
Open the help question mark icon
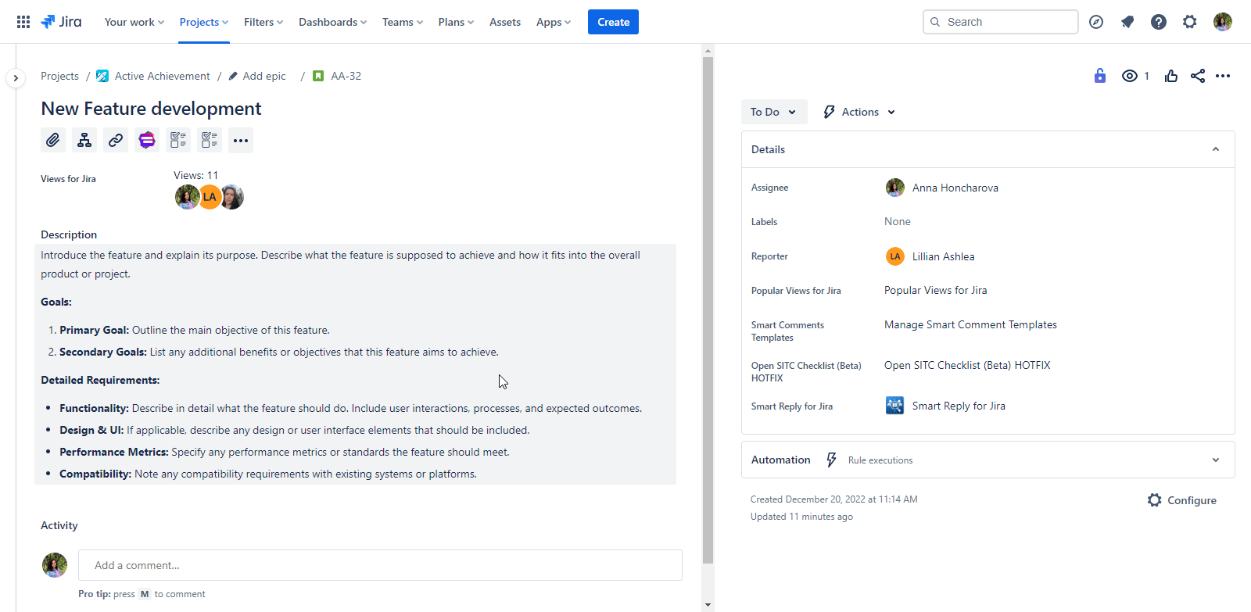[1158, 22]
